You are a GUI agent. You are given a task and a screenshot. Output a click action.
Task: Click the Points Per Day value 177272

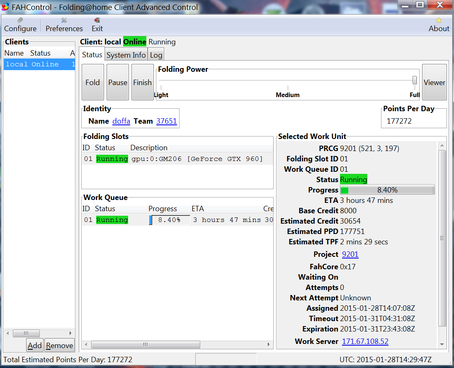point(399,121)
